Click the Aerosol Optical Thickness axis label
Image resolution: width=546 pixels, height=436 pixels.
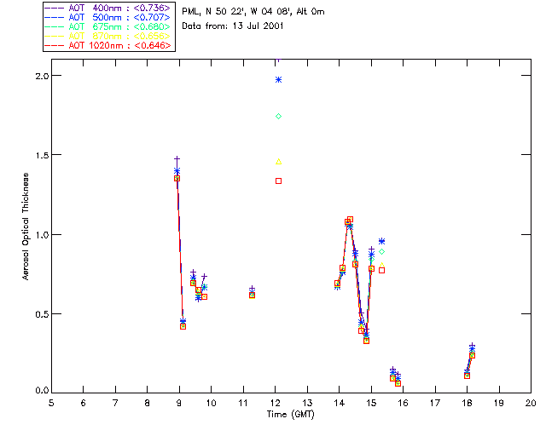pos(26,227)
